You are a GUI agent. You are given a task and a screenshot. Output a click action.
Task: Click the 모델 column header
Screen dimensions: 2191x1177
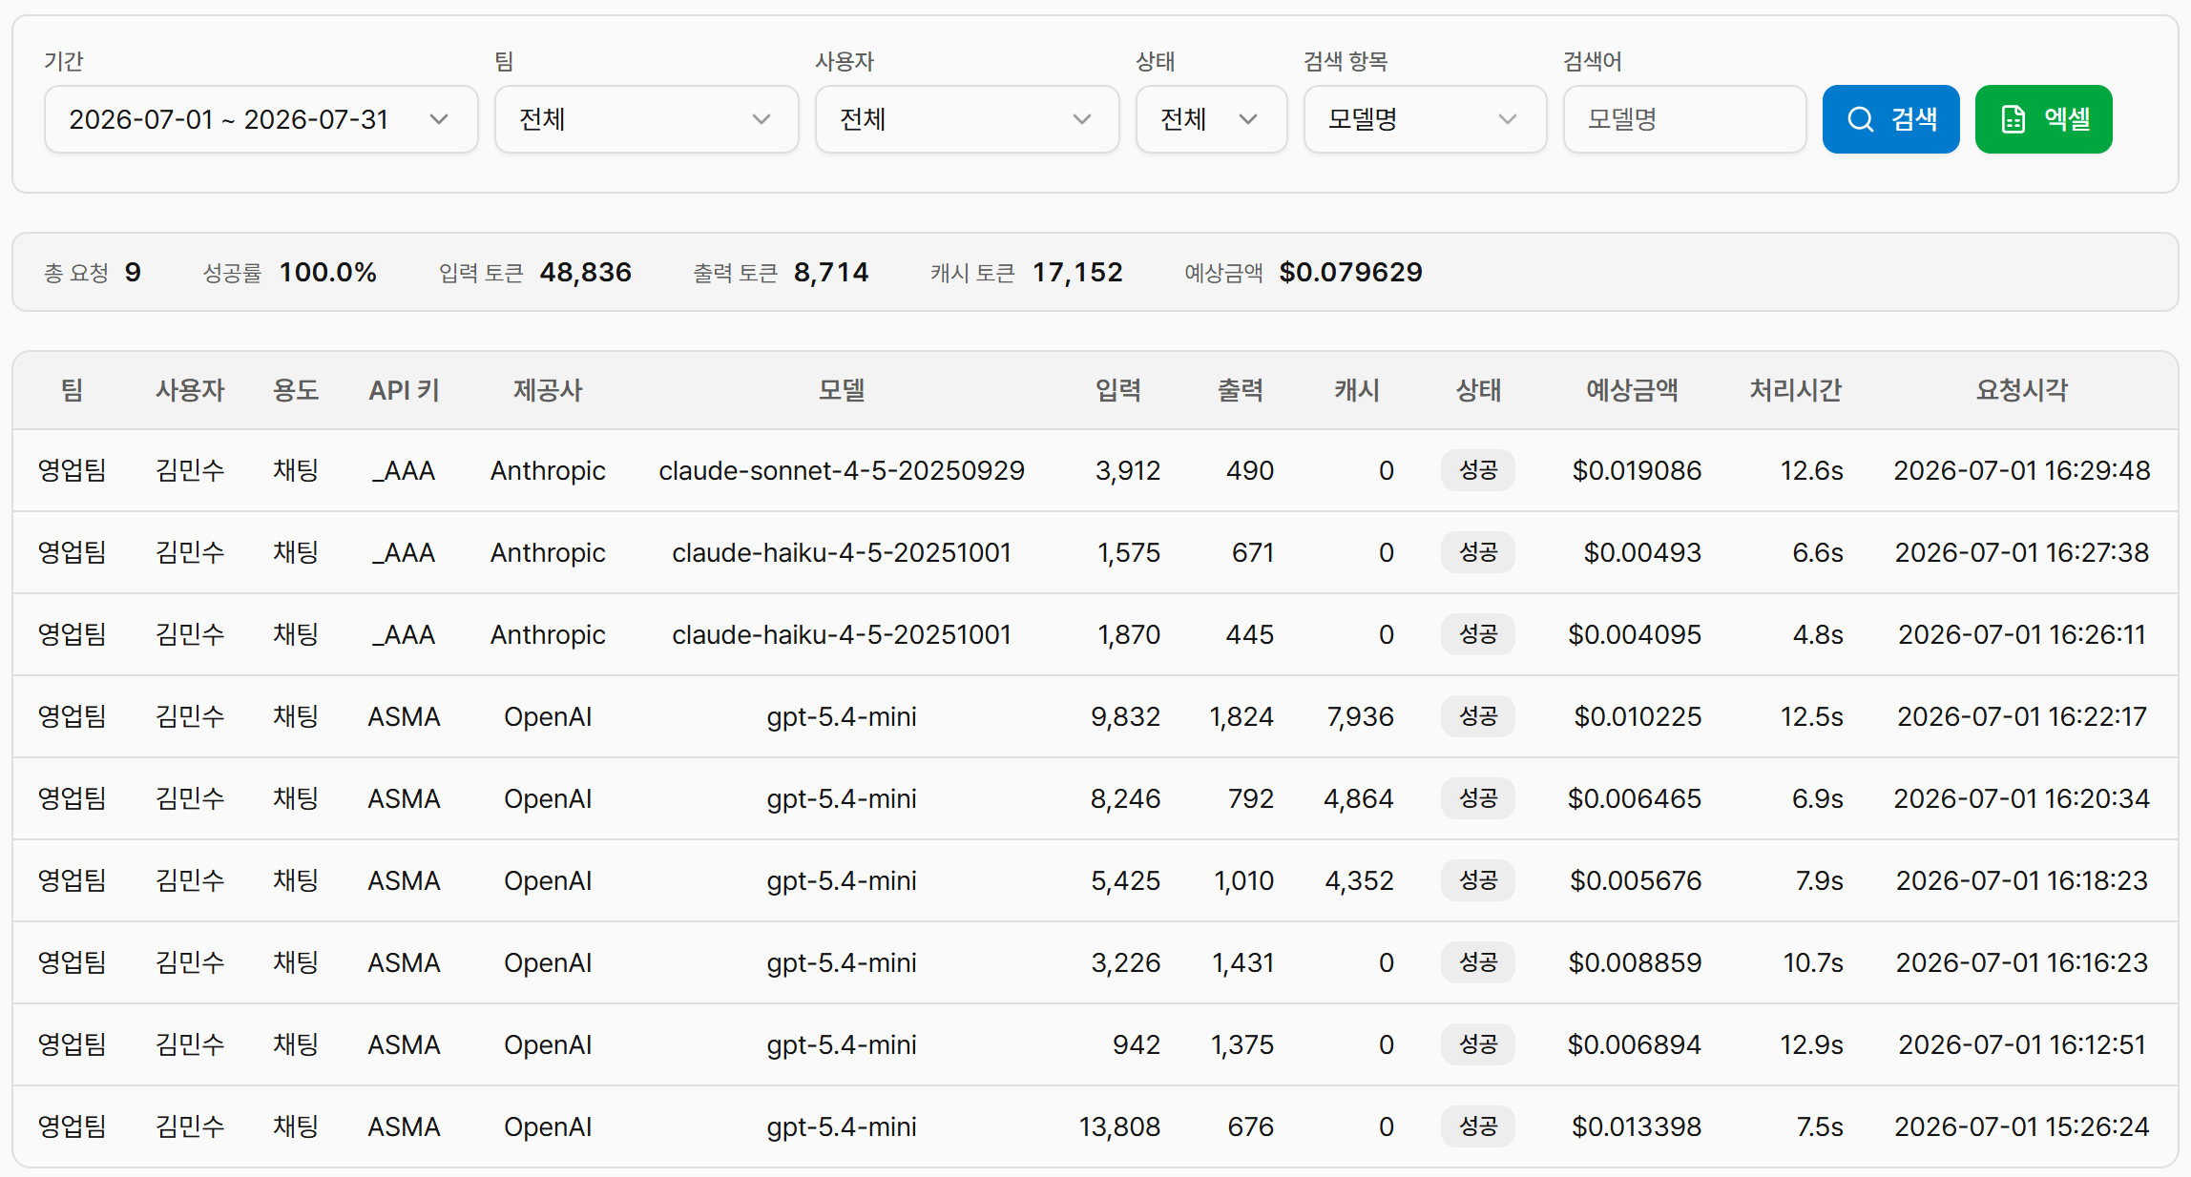tap(842, 390)
